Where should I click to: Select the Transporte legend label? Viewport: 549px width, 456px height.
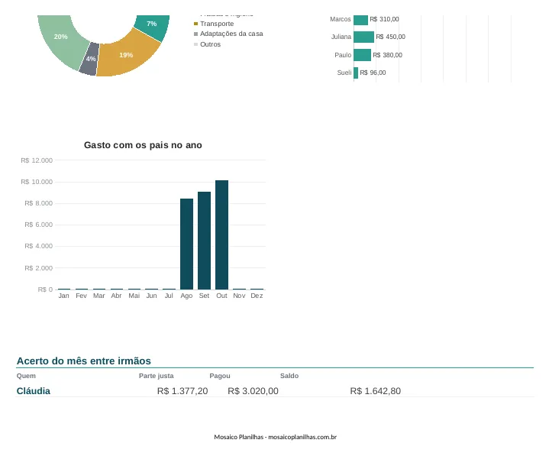pos(217,24)
